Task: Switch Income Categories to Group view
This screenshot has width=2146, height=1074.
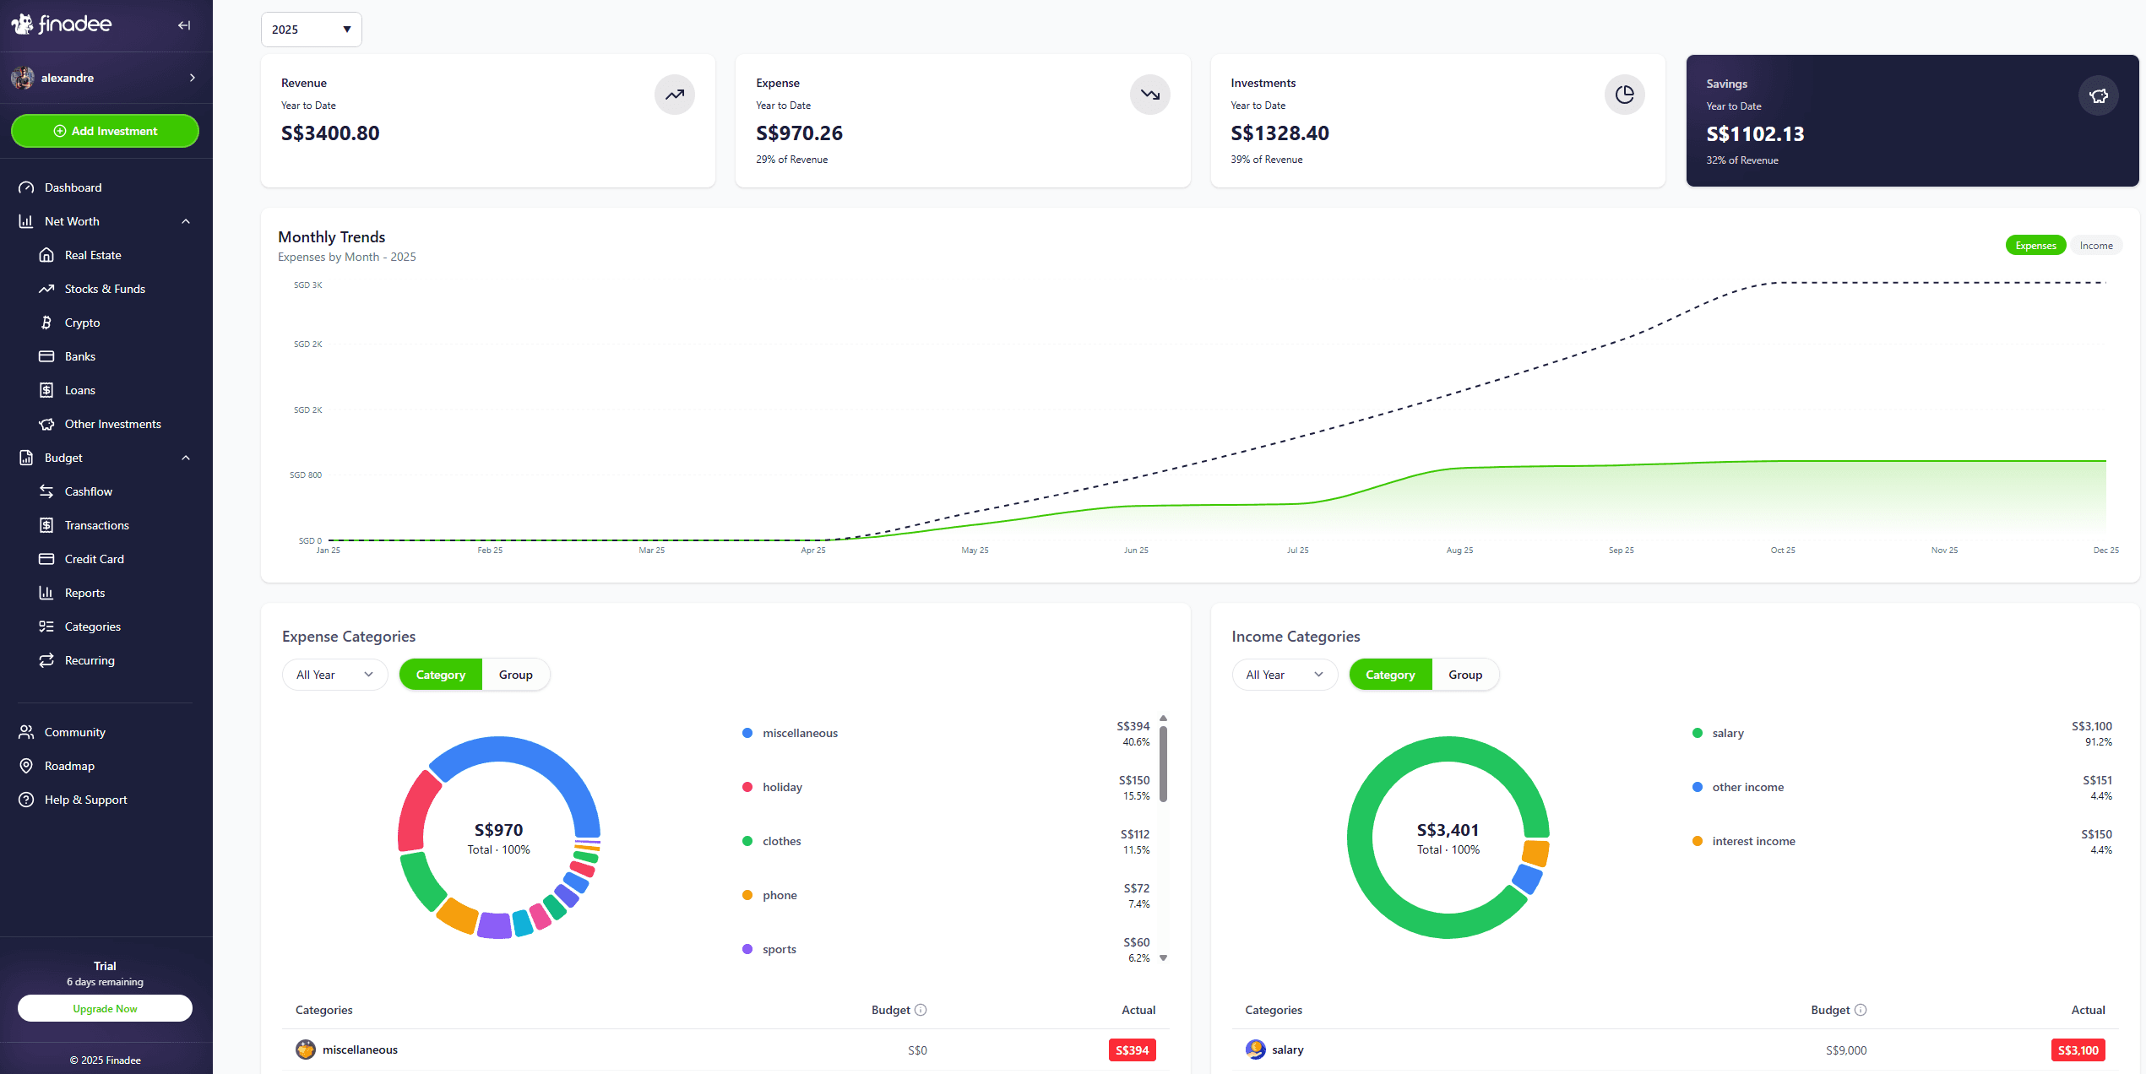Action: coord(1465,674)
